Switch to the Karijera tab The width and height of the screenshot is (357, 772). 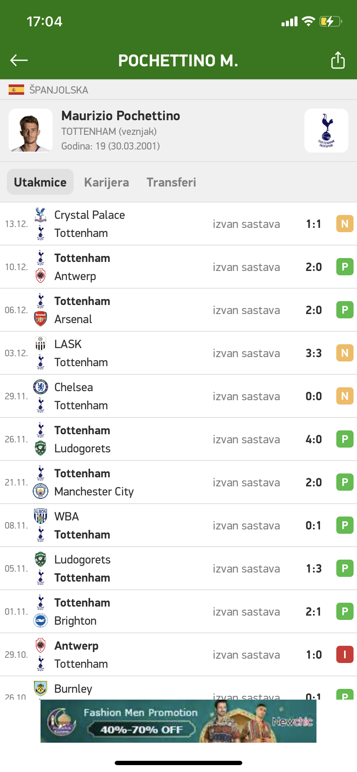tap(106, 182)
